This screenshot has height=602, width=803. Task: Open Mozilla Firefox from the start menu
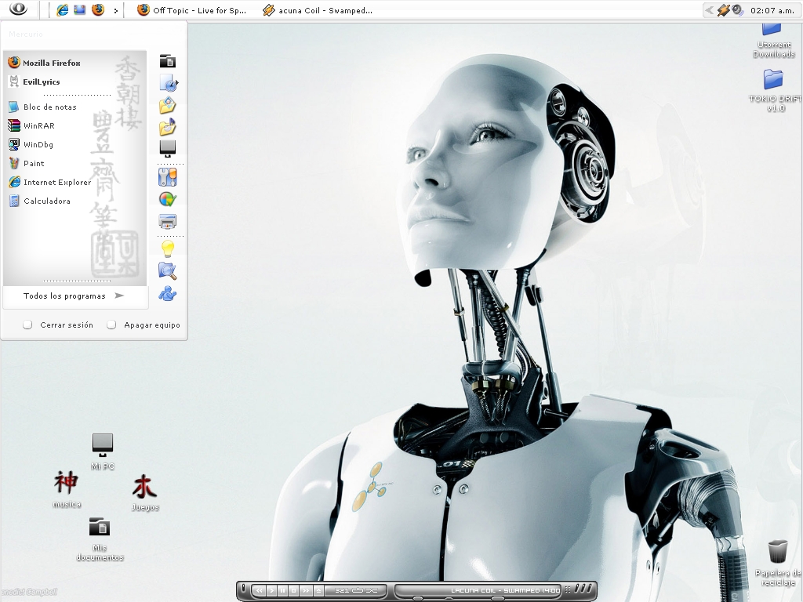(45, 63)
